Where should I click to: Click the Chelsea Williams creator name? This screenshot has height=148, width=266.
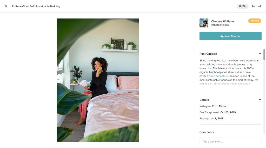click(223, 21)
